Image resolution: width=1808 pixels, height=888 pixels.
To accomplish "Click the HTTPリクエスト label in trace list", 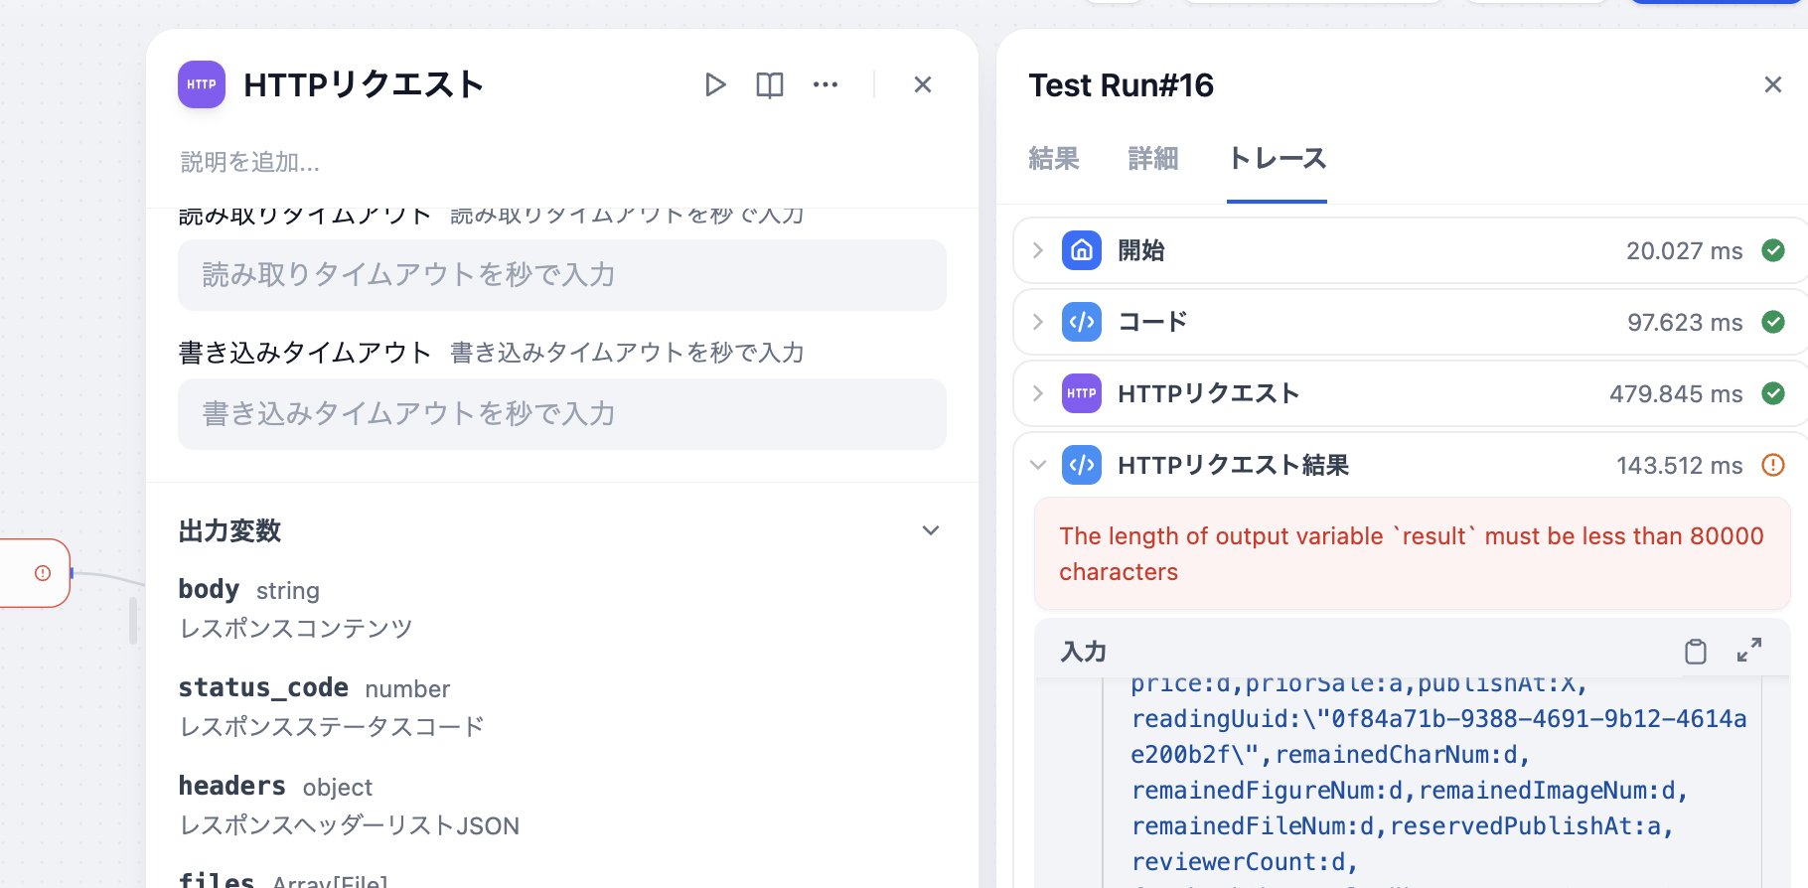I will [x=1209, y=393].
